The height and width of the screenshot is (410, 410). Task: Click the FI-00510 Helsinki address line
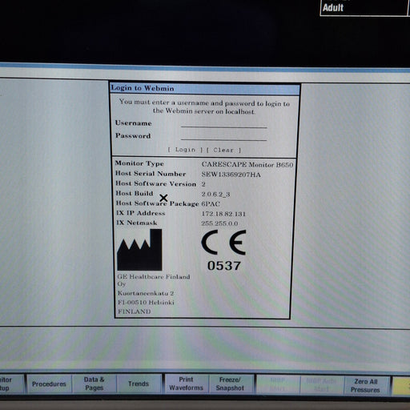pyautogui.click(x=146, y=303)
